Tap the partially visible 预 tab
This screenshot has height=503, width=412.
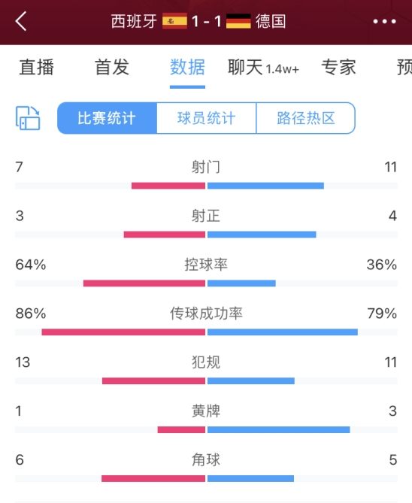(404, 67)
